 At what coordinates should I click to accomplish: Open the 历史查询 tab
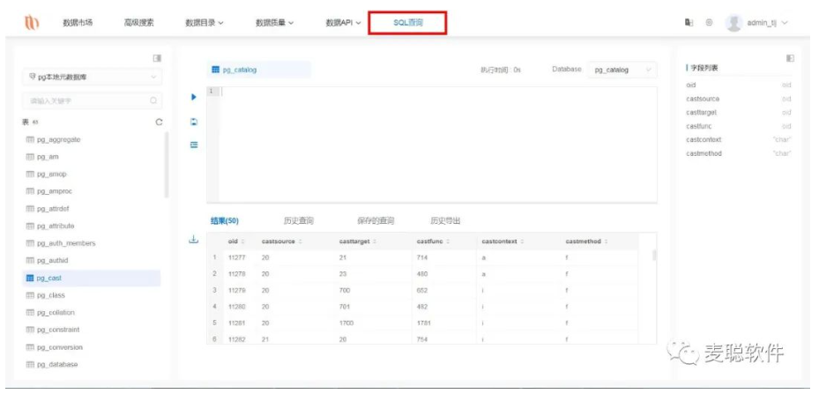pos(298,220)
